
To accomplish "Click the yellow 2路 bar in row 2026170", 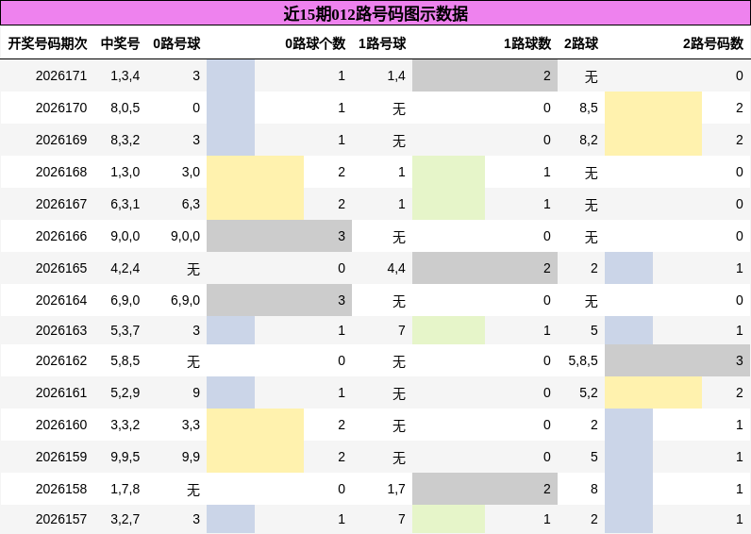I will point(653,108).
